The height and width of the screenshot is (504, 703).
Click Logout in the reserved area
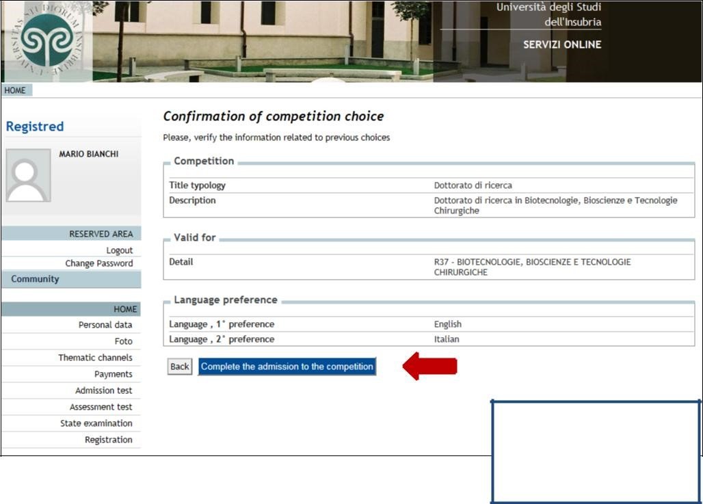click(119, 250)
